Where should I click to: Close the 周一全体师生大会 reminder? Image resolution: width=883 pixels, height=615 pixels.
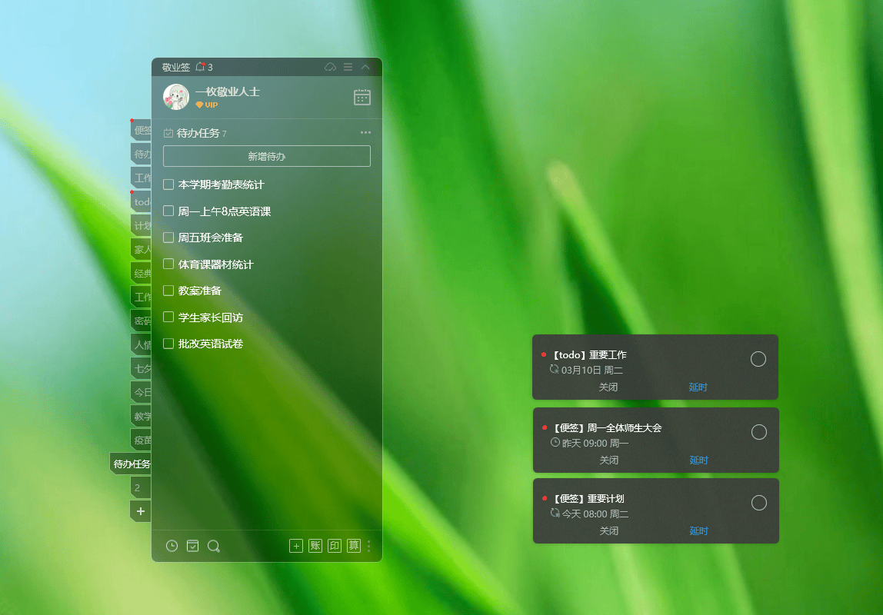(x=608, y=460)
